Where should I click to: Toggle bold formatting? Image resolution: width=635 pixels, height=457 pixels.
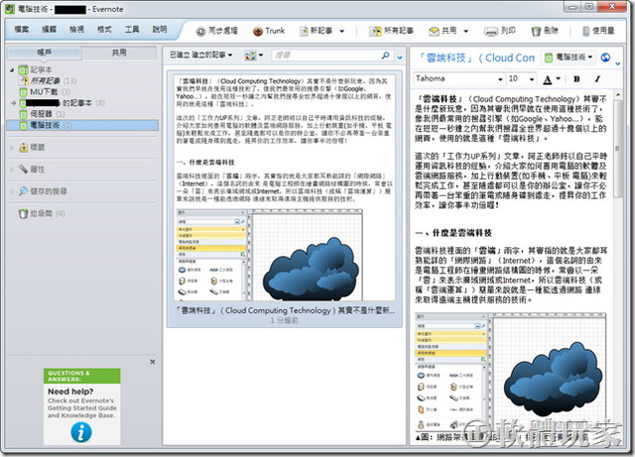coord(576,79)
